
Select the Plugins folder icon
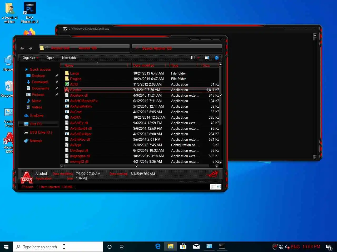click(x=67, y=79)
